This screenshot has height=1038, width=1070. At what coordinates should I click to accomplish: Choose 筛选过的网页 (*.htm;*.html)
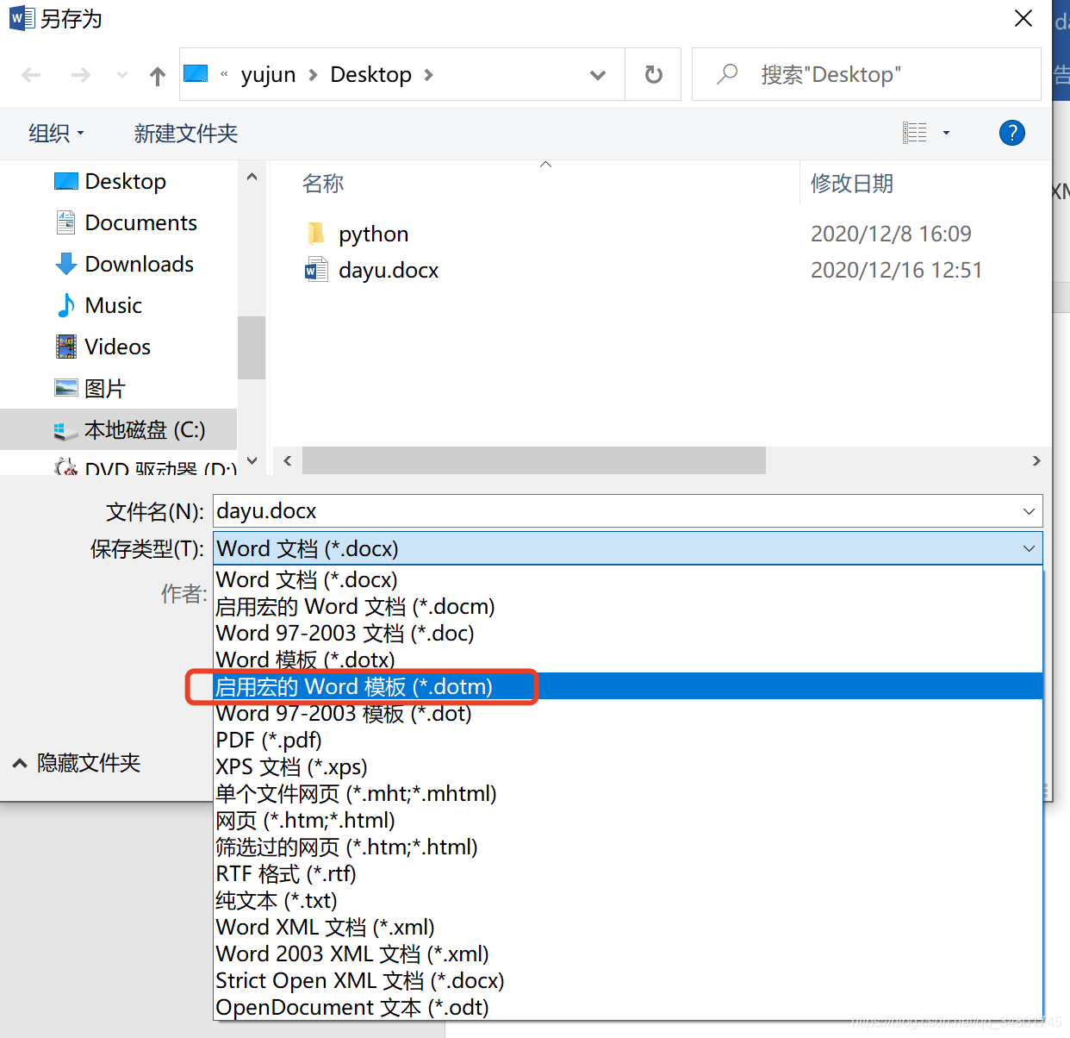pyautogui.click(x=628, y=847)
